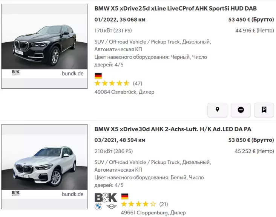Click the (21) reviews count
276x217 pixels.
[164, 204]
